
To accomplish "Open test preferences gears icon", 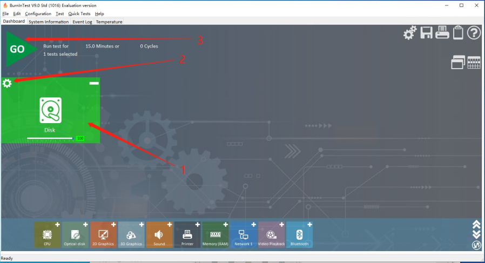I will click(410, 32).
